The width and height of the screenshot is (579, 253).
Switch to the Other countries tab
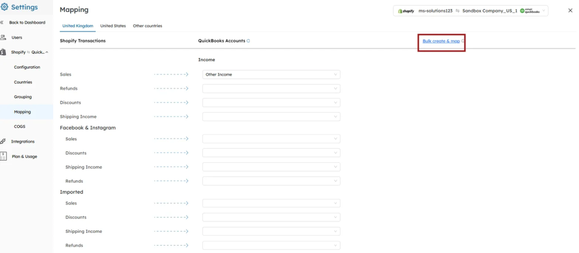[148, 26]
